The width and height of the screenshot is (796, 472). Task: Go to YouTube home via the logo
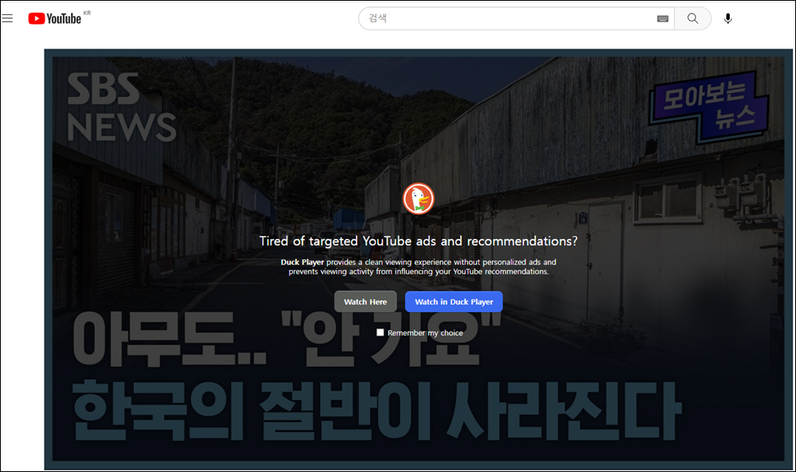pyautogui.click(x=55, y=18)
